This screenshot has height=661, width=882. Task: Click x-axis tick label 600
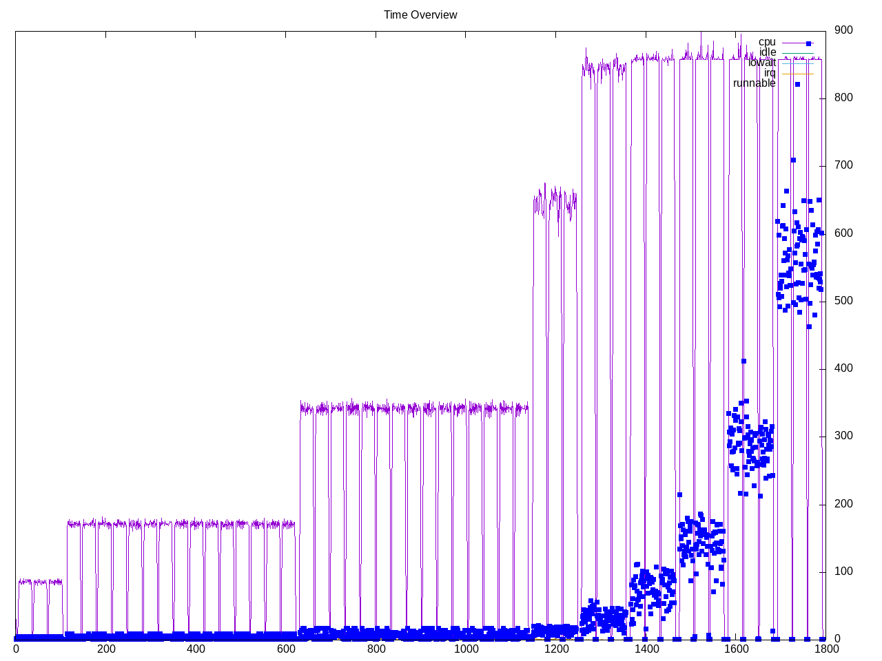[286, 649]
